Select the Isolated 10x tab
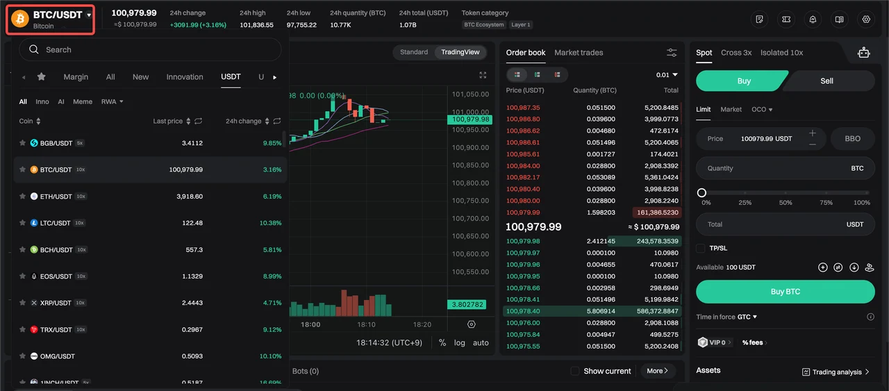The image size is (889, 391). [781, 53]
